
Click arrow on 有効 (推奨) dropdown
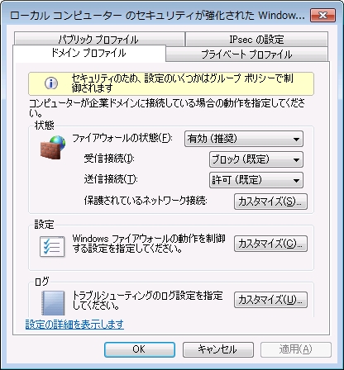click(296, 139)
